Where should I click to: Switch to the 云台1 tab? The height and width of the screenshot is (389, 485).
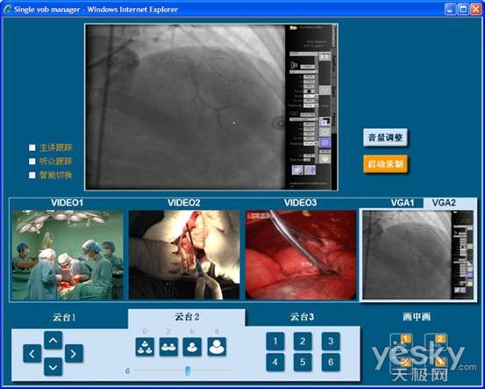[x=64, y=317]
